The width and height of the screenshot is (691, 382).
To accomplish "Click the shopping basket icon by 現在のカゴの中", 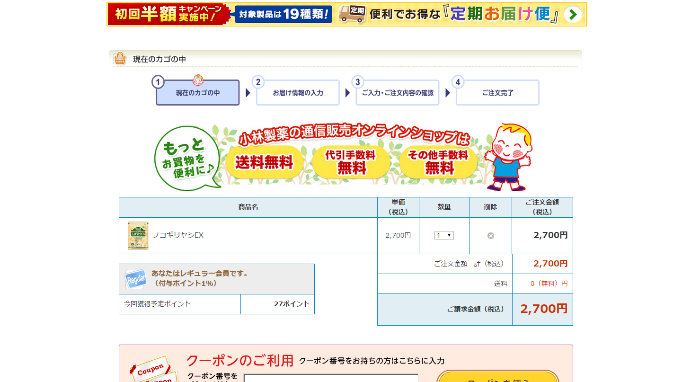I will coord(120,59).
